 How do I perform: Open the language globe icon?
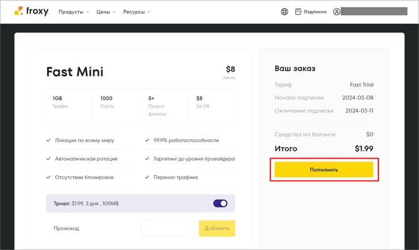coord(285,12)
